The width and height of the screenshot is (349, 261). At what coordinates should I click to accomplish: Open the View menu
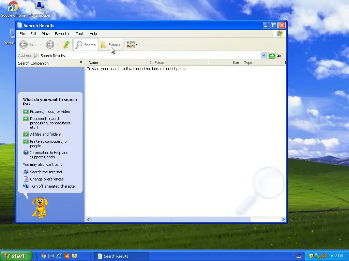(46, 34)
